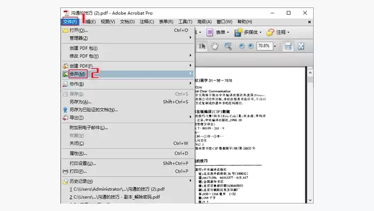Click the fit full page icon

pos(301,46)
